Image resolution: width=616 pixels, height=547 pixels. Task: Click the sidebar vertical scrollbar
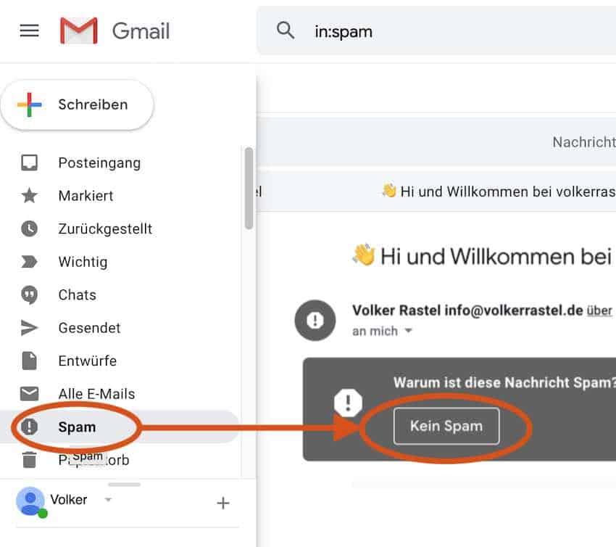249,188
